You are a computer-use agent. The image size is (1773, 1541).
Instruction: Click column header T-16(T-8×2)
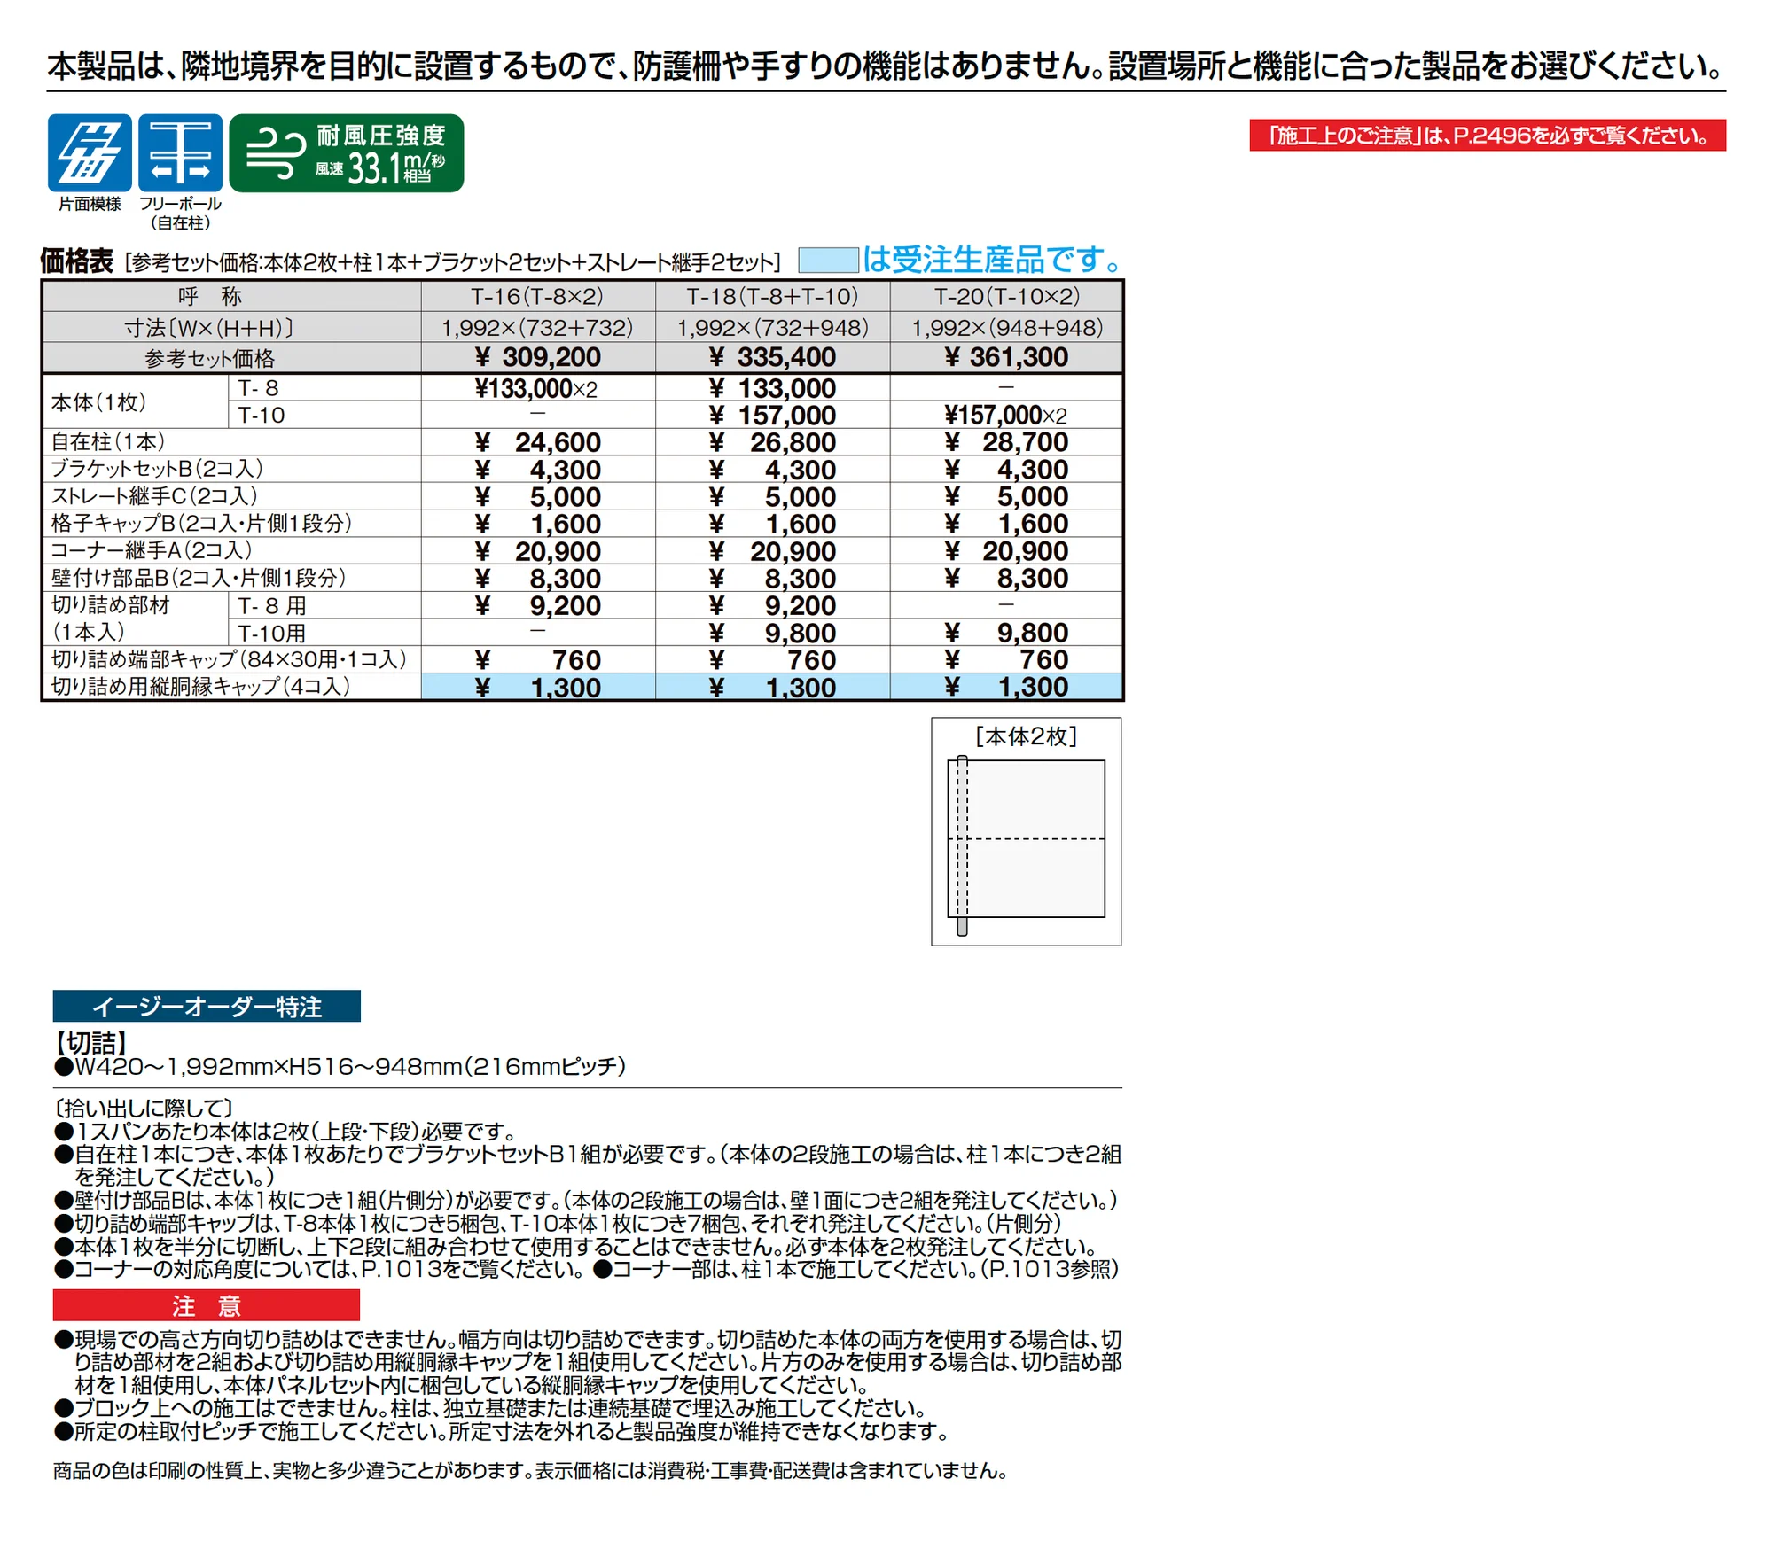[x=537, y=296]
